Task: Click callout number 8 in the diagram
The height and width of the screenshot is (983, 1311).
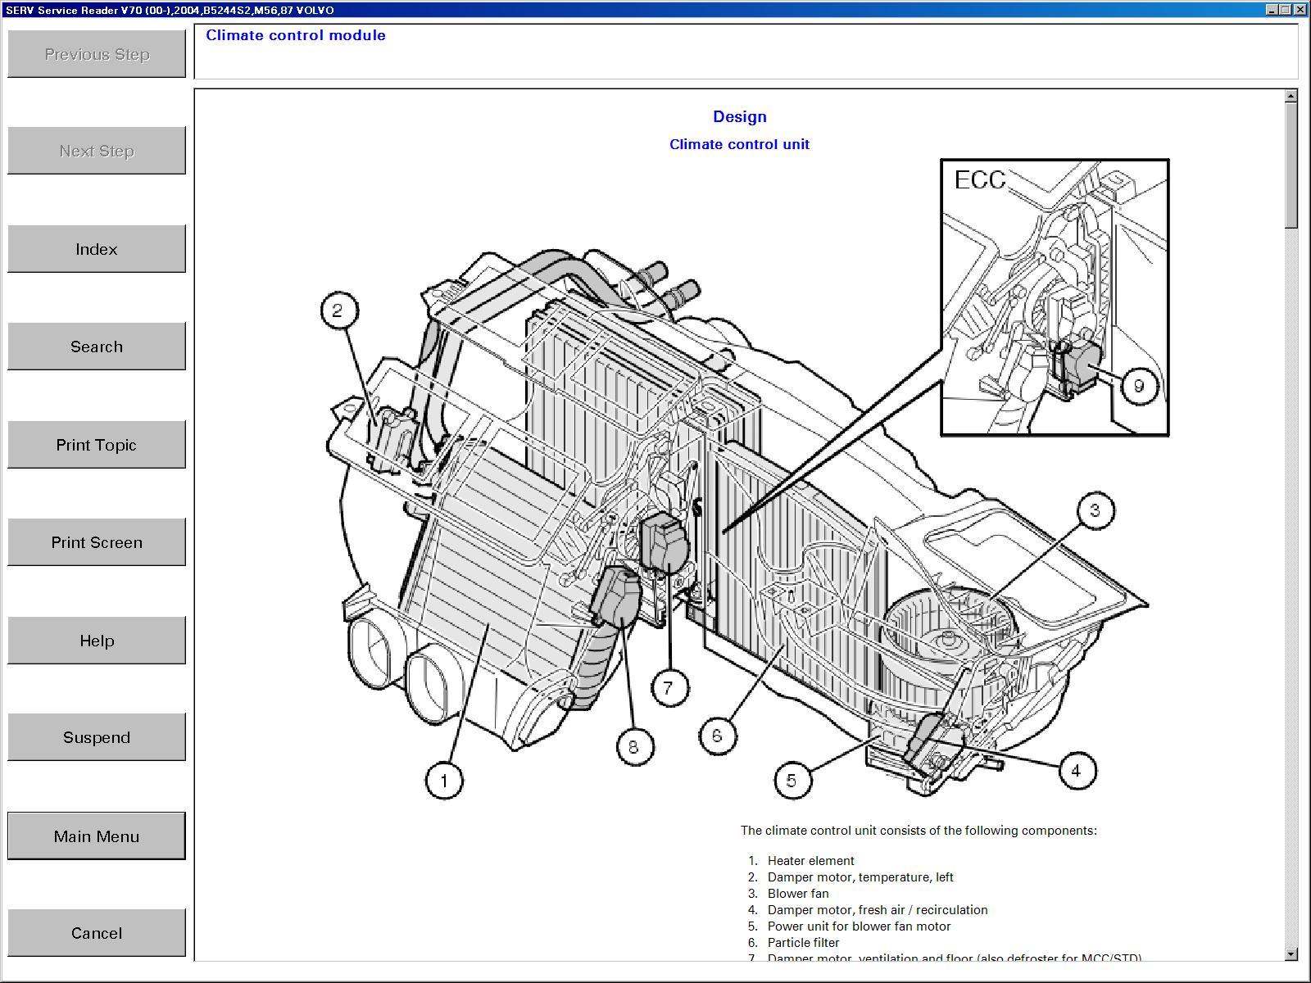Action: (633, 746)
